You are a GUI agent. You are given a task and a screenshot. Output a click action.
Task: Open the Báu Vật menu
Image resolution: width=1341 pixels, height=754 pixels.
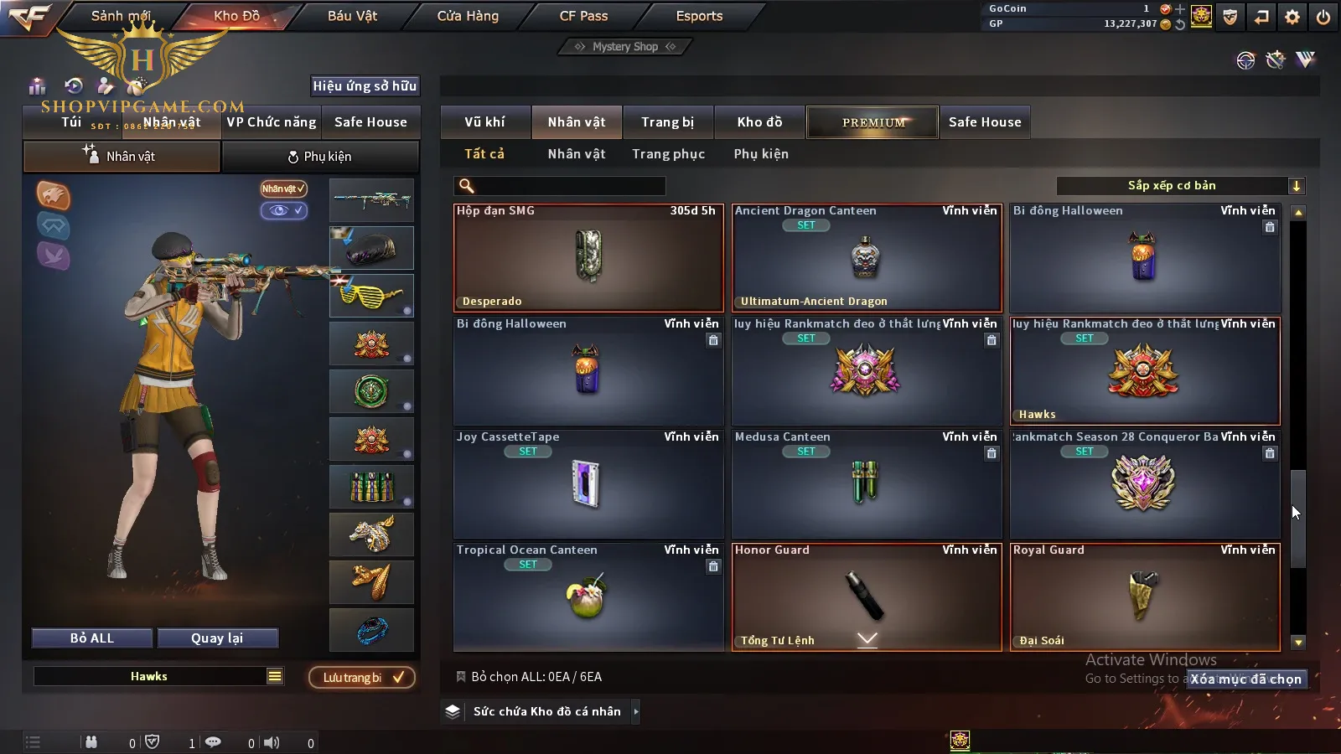pos(352,16)
